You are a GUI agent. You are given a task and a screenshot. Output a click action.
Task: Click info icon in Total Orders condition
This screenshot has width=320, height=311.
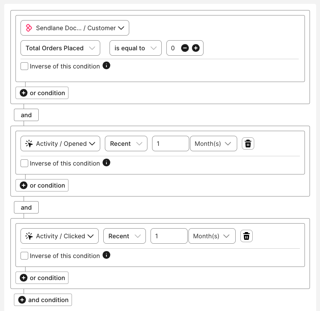(x=106, y=65)
